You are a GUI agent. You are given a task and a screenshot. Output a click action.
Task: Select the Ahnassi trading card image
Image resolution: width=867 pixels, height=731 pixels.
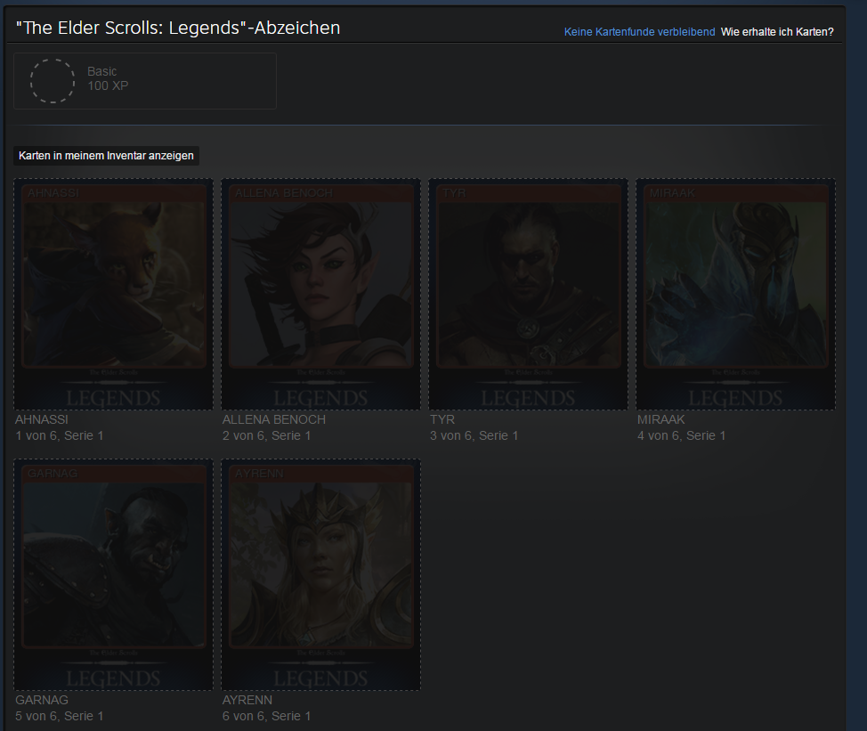113,294
